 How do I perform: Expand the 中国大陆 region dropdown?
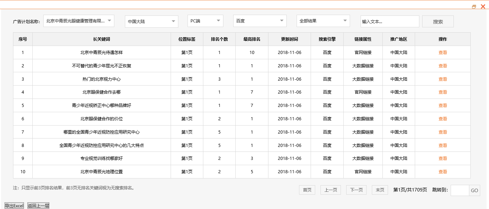tap(151, 21)
